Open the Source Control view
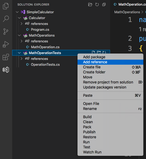This screenshot has height=159, width=146. [x=6, y=32]
